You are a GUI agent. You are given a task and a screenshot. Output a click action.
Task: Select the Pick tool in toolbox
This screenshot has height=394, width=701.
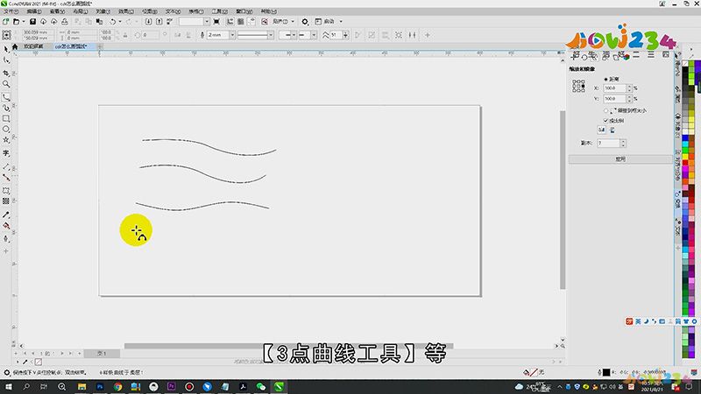6,49
